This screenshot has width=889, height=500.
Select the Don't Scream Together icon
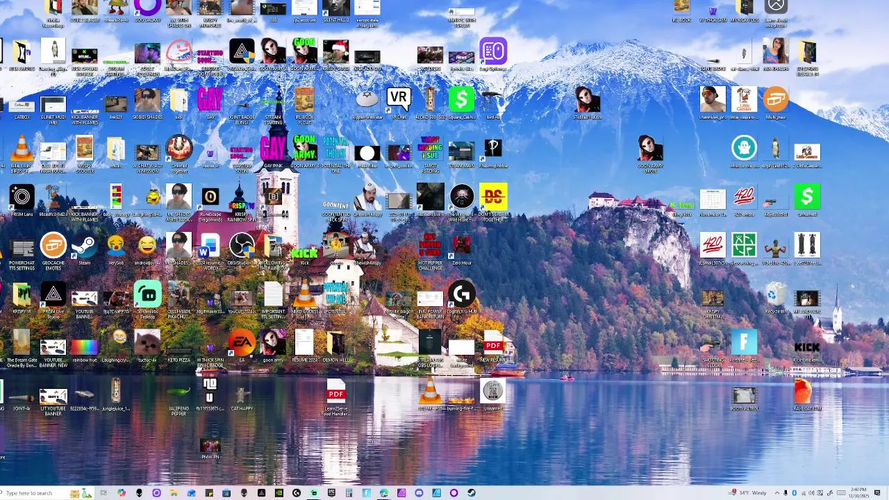[x=492, y=203]
